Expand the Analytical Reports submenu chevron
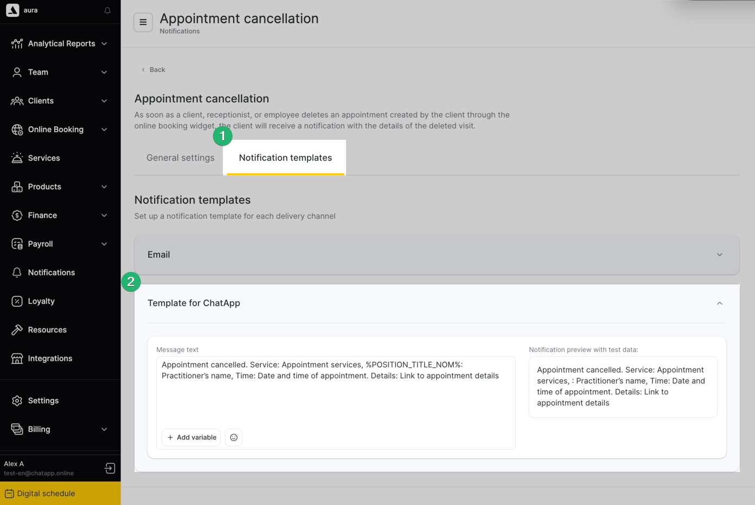This screenshot has height=505, width=755. [104, 43]
